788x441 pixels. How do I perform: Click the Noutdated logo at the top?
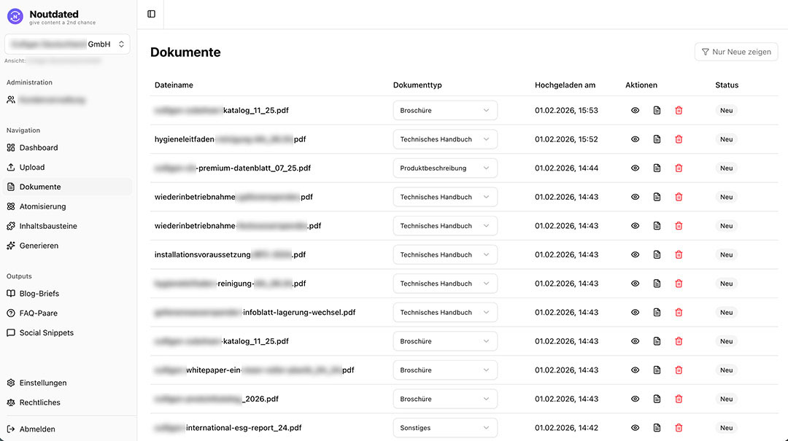point(42,14)
